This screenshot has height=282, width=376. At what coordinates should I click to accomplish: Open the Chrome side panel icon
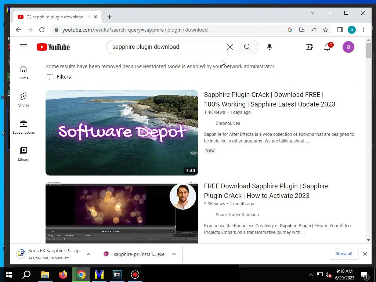[x=340, y=30]
